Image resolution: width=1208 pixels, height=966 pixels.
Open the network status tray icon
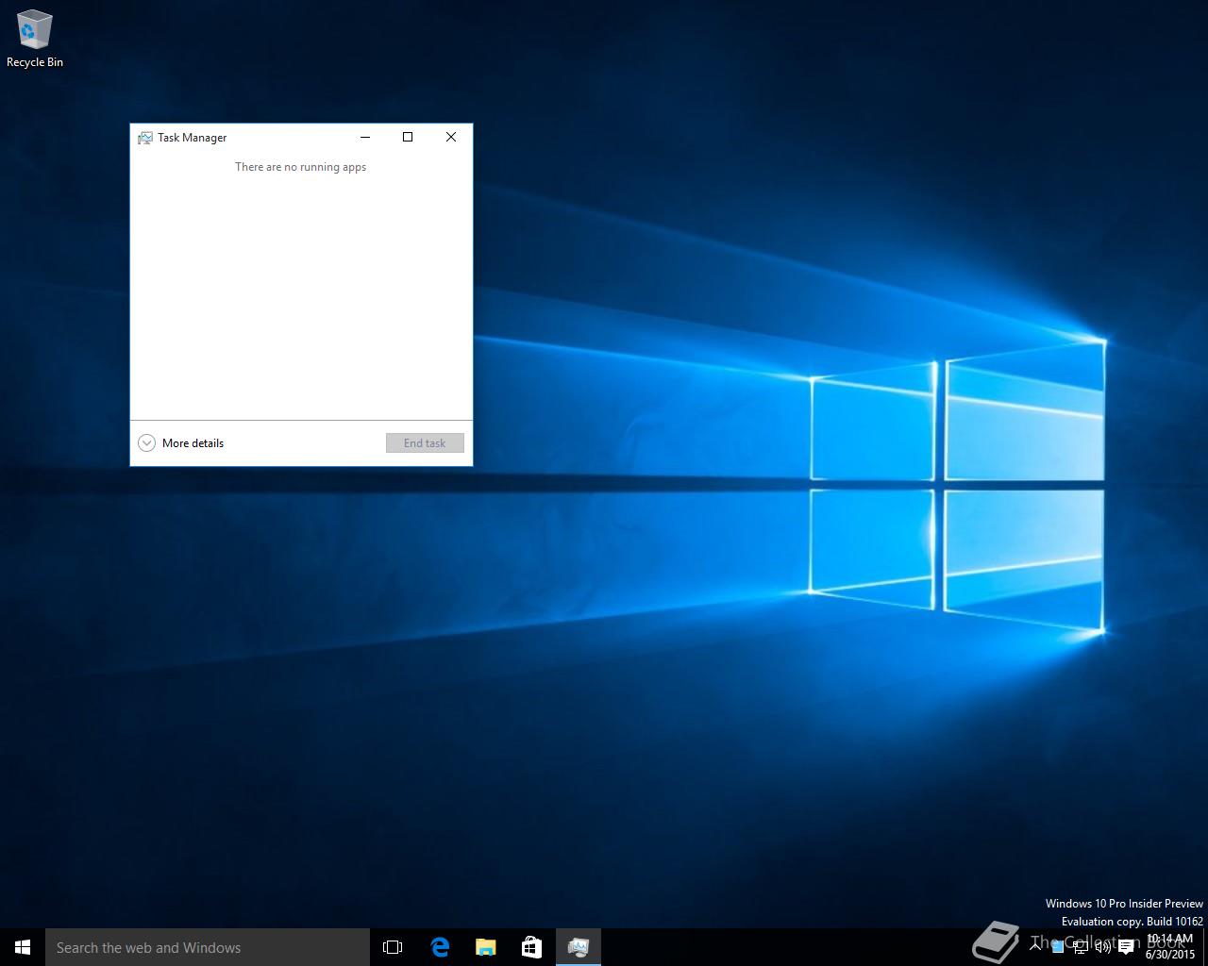[x=1081, y=947]
